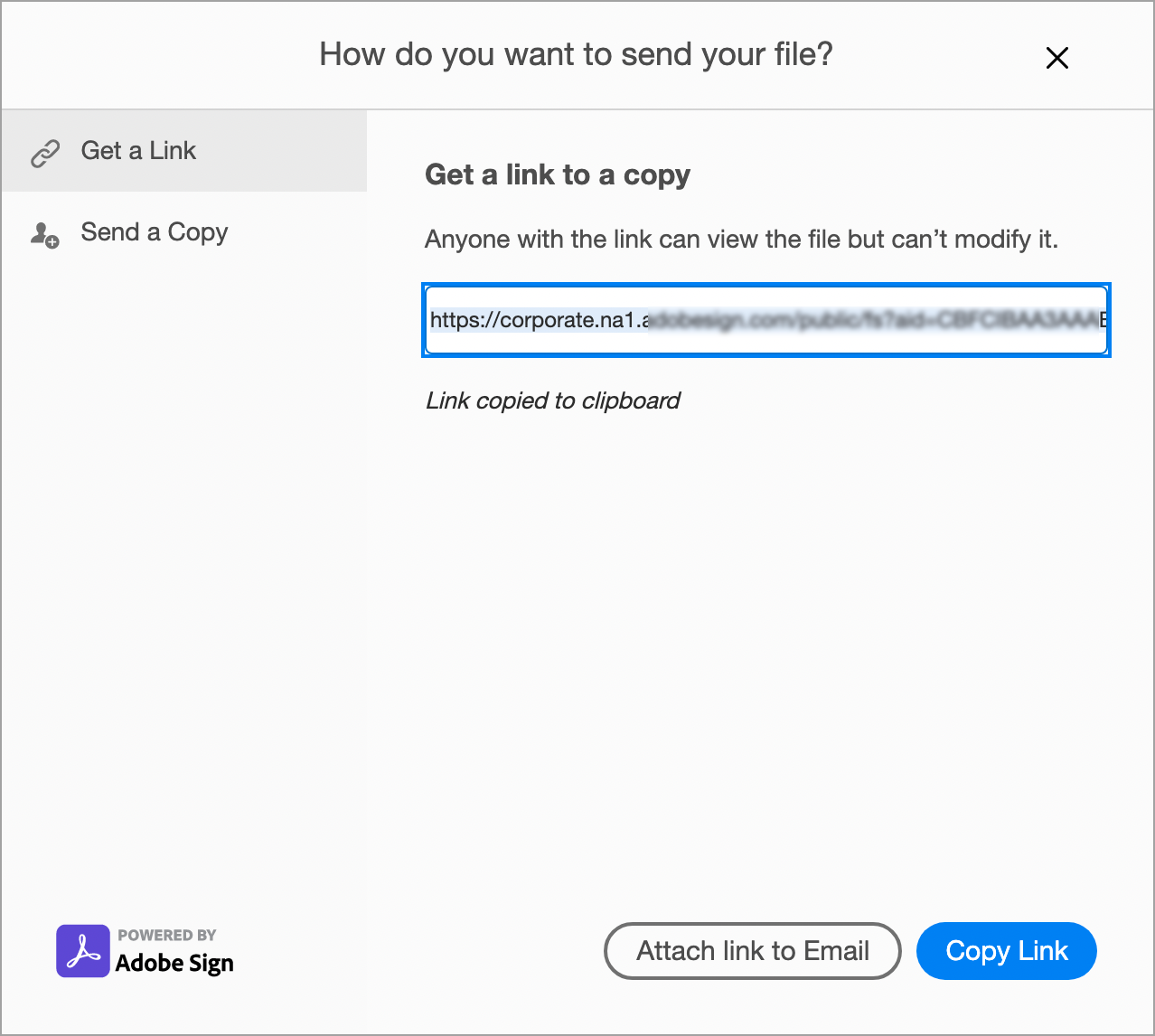Viewport: 1155px width, 1036px height.
Task: Switch to the Send a Copy tab
Action: click(155, 232)
